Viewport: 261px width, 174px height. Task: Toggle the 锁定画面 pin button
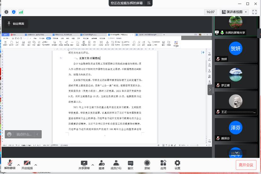[x=16, y=24]
